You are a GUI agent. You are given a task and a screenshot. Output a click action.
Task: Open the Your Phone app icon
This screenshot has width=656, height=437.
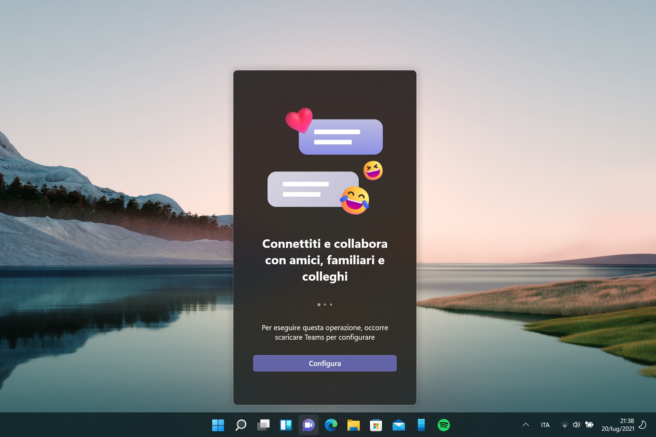[x=421, y=425]
